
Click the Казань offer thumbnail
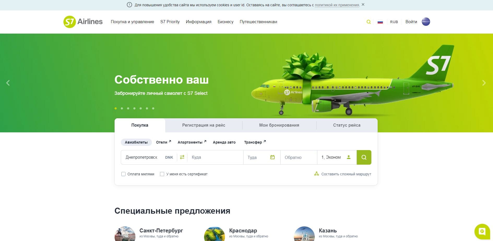pos(304,234)
